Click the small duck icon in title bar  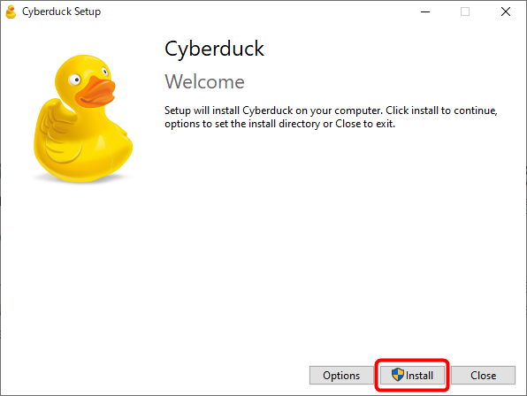11,11
